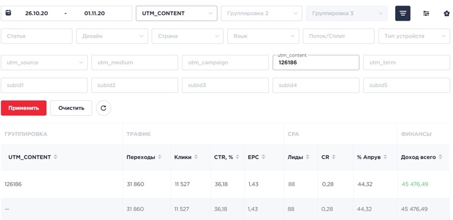
Task: Focus the Статья input field
Action: pyautogui.click(x=36, y=36)
